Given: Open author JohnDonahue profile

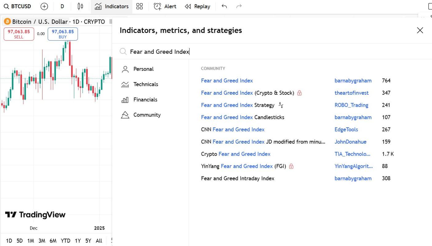Looking at the screenshot, I should [350, 142].
